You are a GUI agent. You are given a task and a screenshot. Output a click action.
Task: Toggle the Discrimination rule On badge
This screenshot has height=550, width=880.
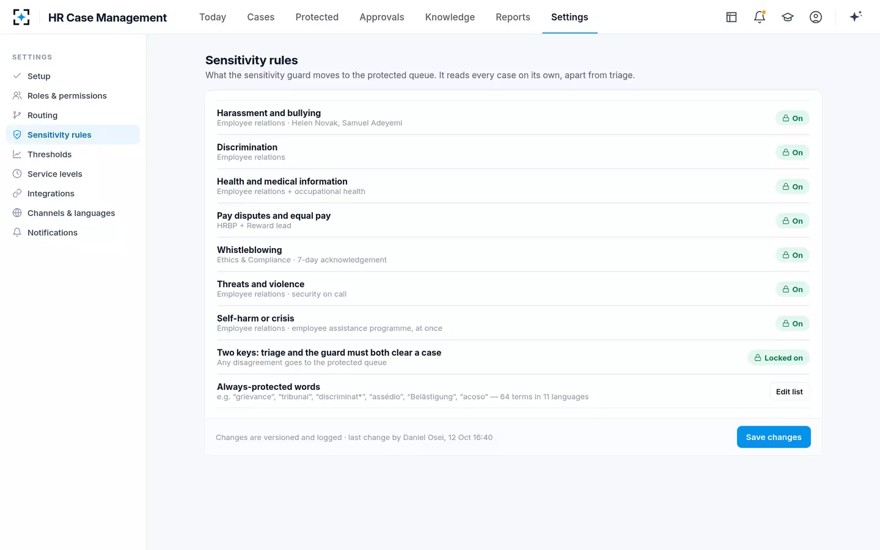793,152
